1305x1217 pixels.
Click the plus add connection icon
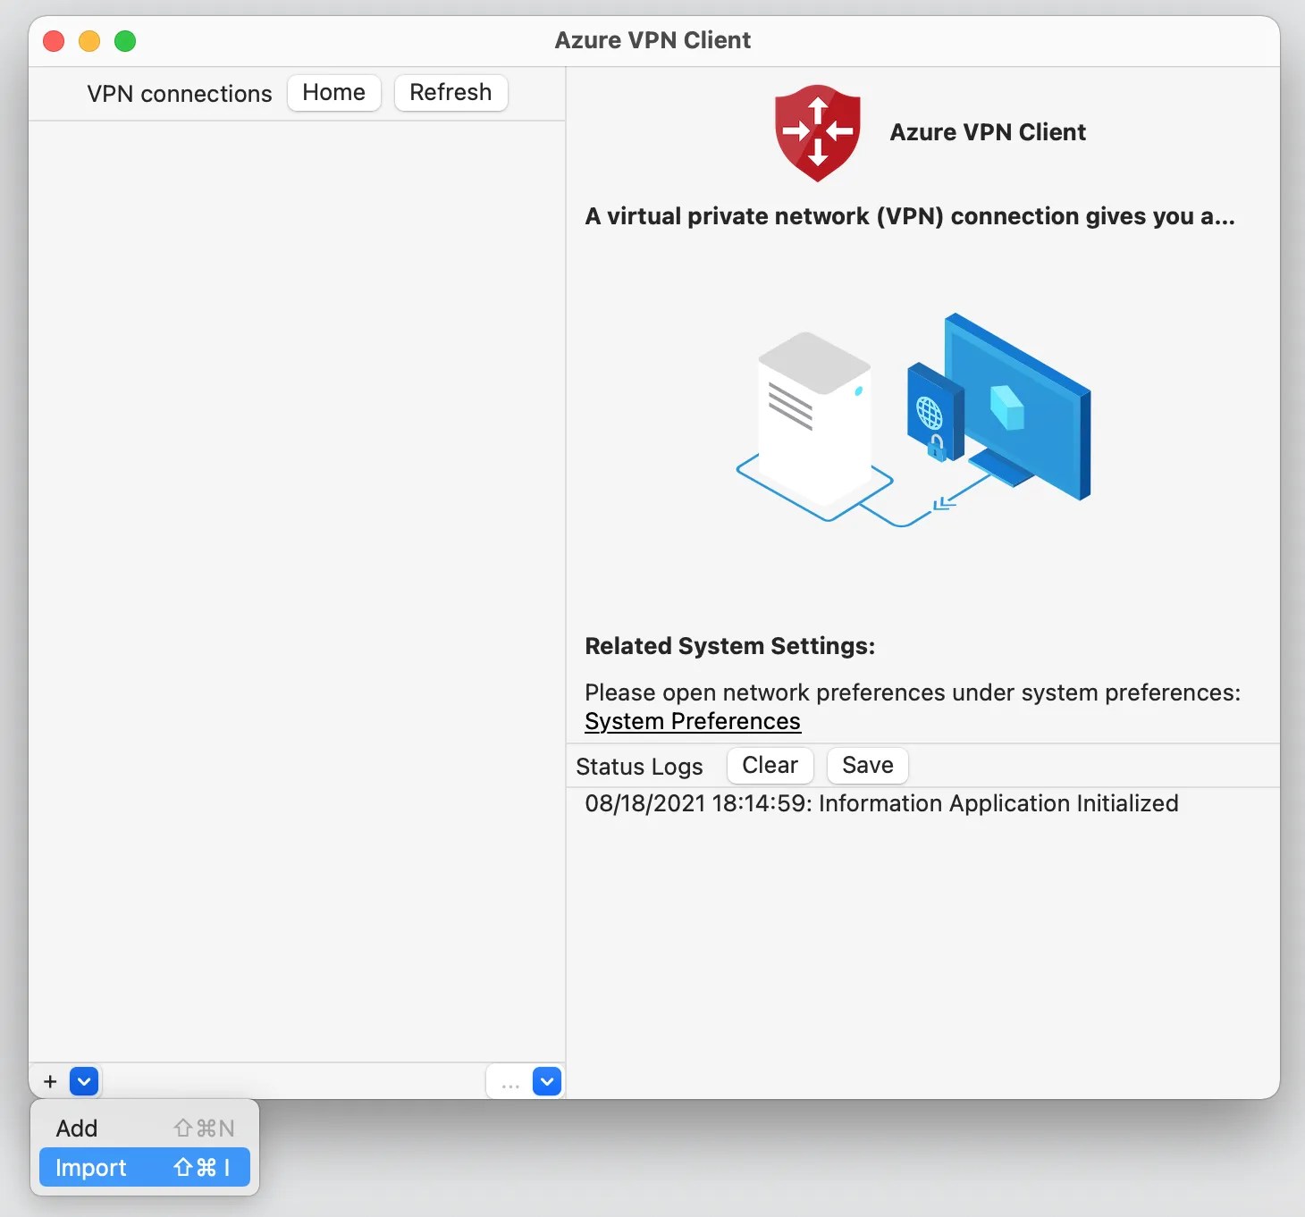50,1082
